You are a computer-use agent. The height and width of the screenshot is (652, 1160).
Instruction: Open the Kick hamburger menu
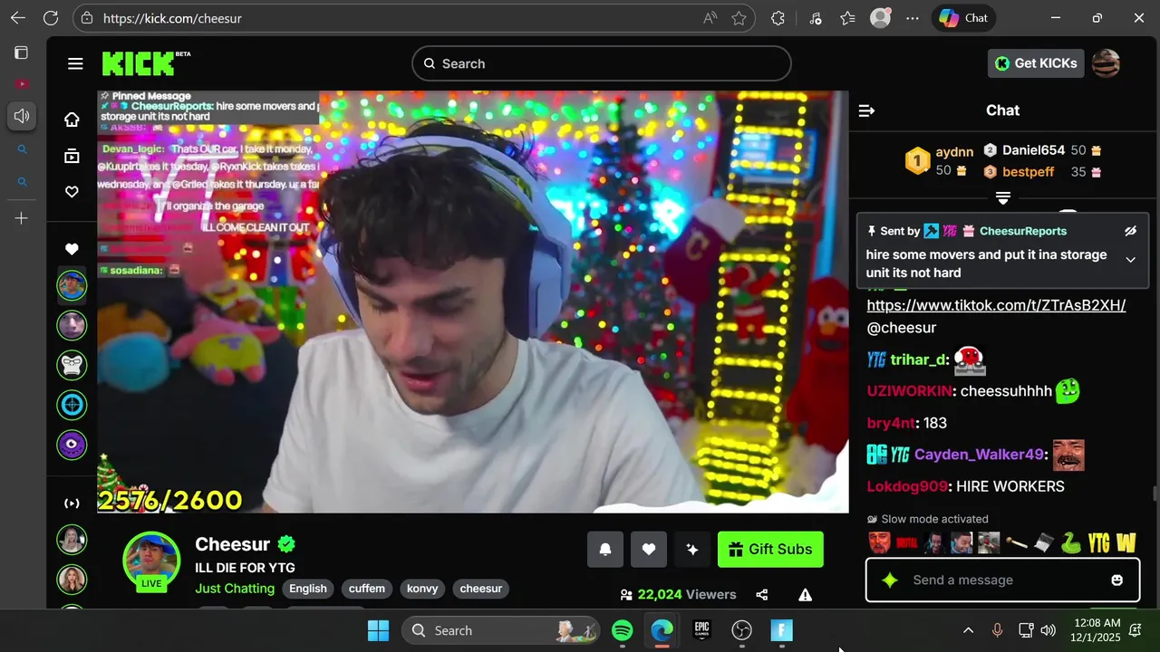[x=75, y=63]
